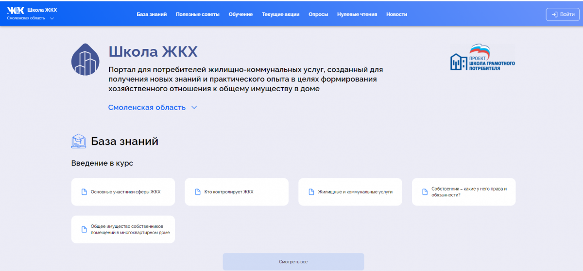Go to the Обучение menu item
Viewport: 583px width, 271px height.
tap(241, 14)
